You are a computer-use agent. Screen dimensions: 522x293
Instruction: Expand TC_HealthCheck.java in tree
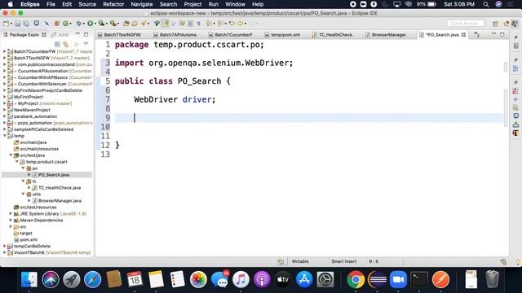29,188
